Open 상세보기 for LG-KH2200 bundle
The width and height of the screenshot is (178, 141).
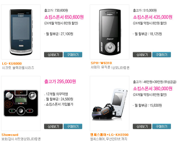pyautogui.click(x=142, y=126)
